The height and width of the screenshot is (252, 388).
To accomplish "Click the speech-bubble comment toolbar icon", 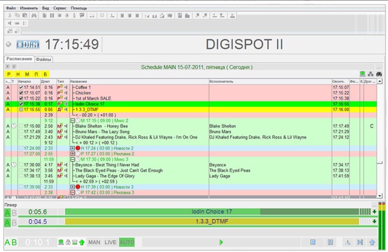I will (82, 15).
